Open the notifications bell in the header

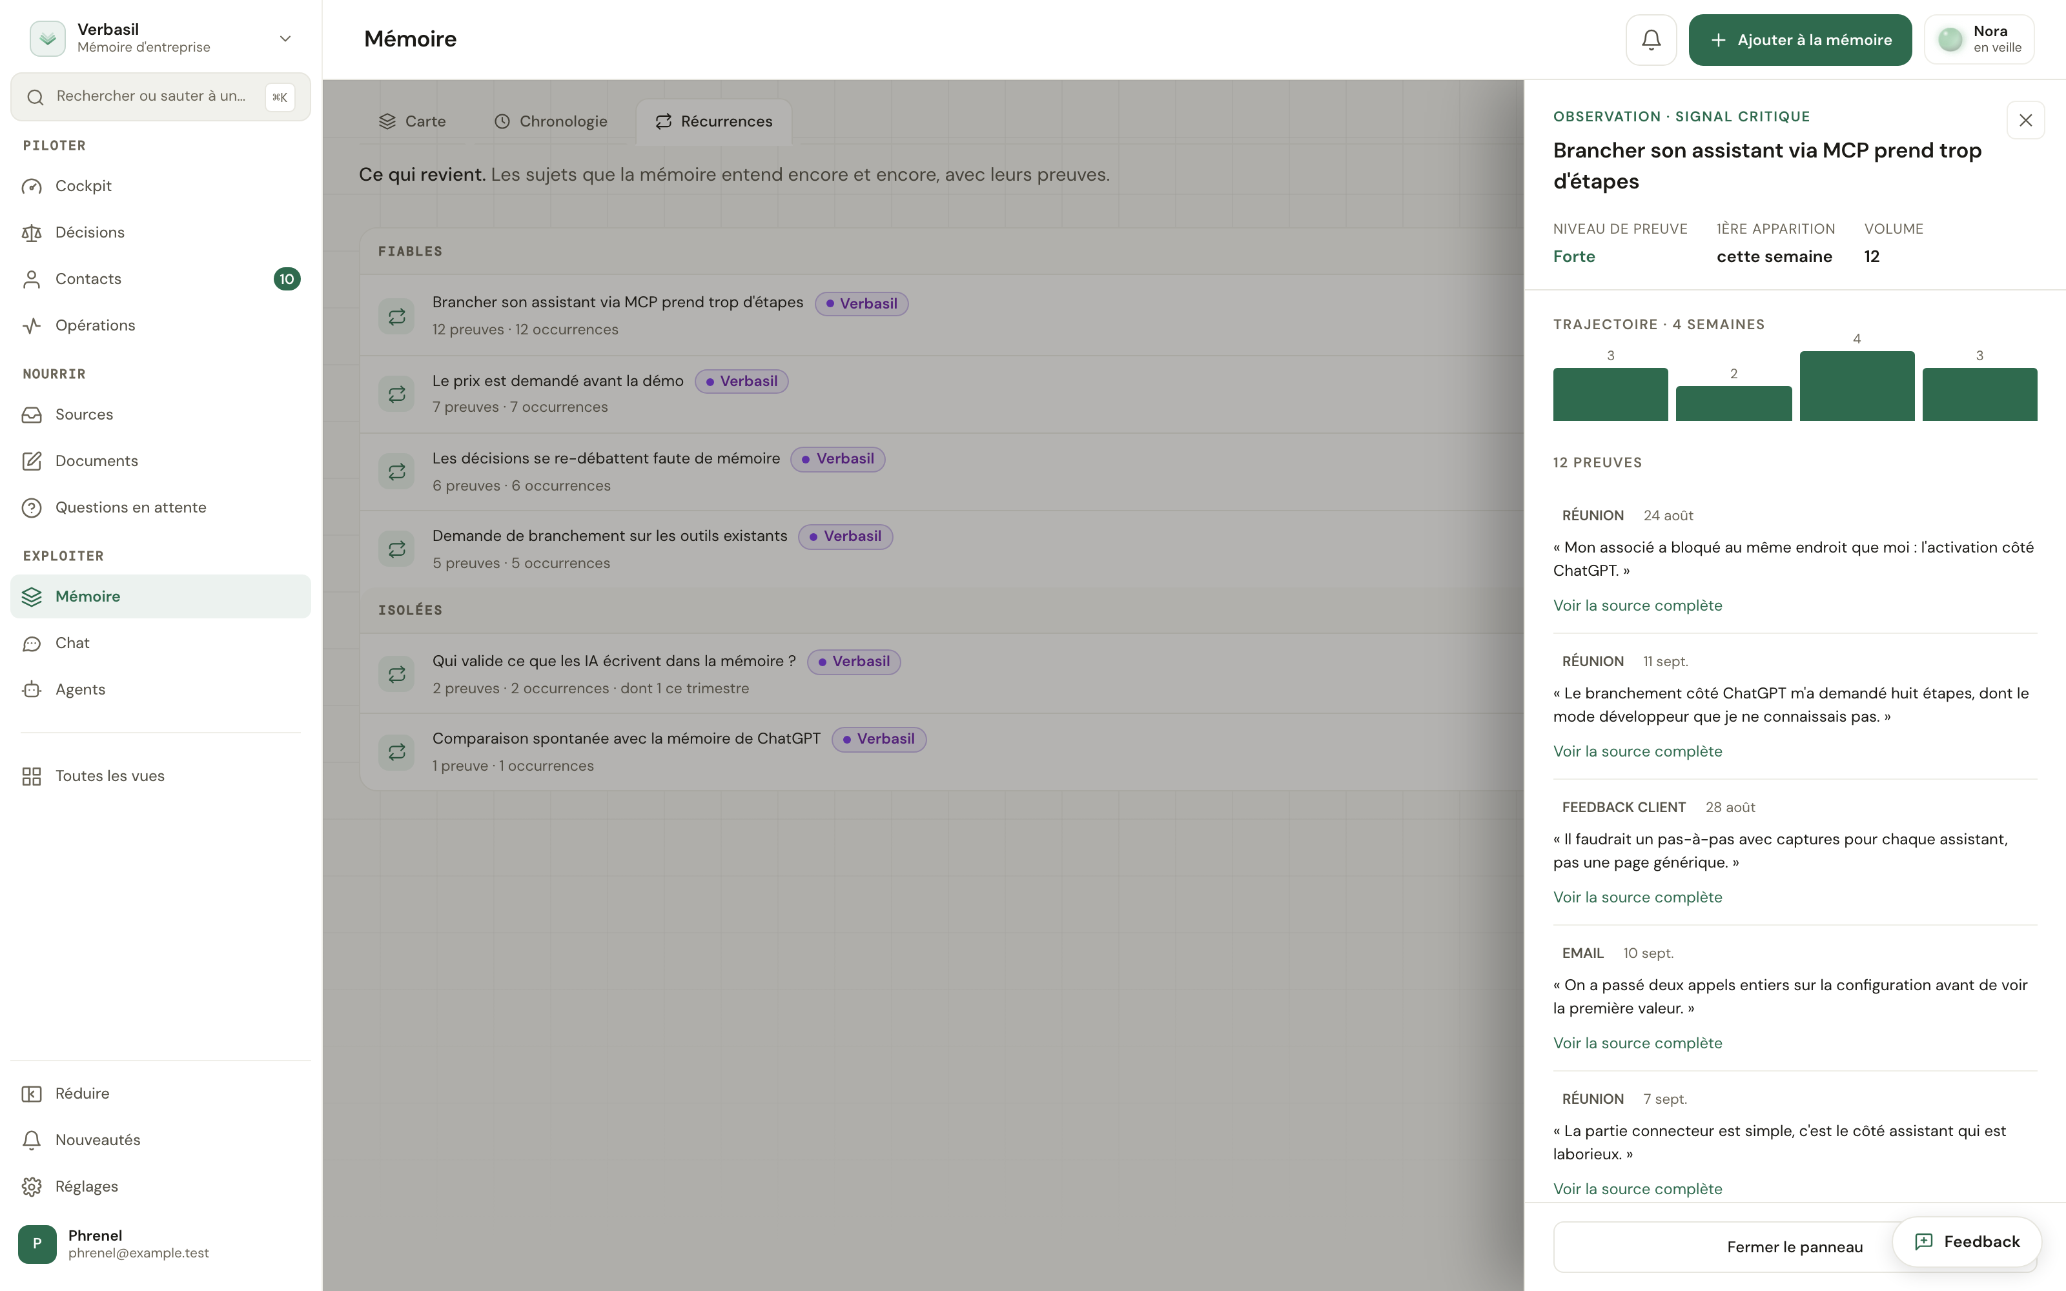pyautogui.click(x=1651, y=40)
